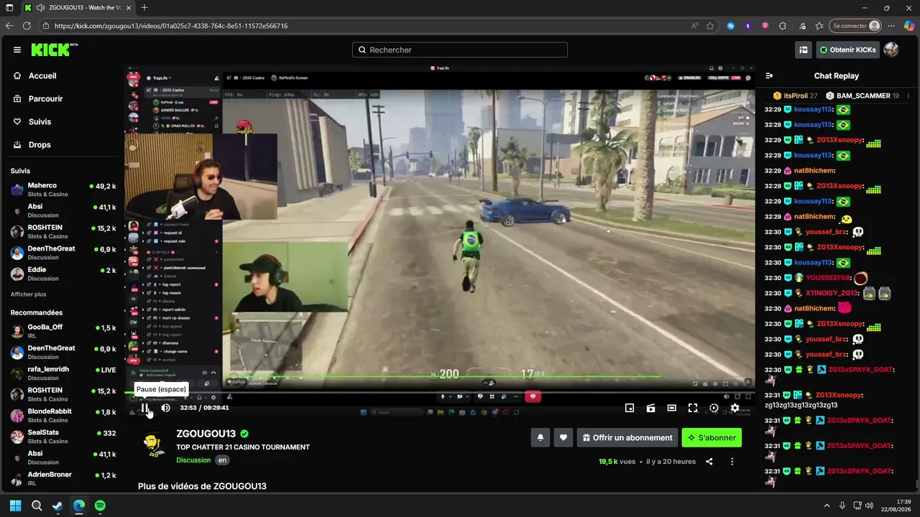The image size is (920, 517).
Task: Expand followed channels with Afficher plus
Action: (28, 294)
